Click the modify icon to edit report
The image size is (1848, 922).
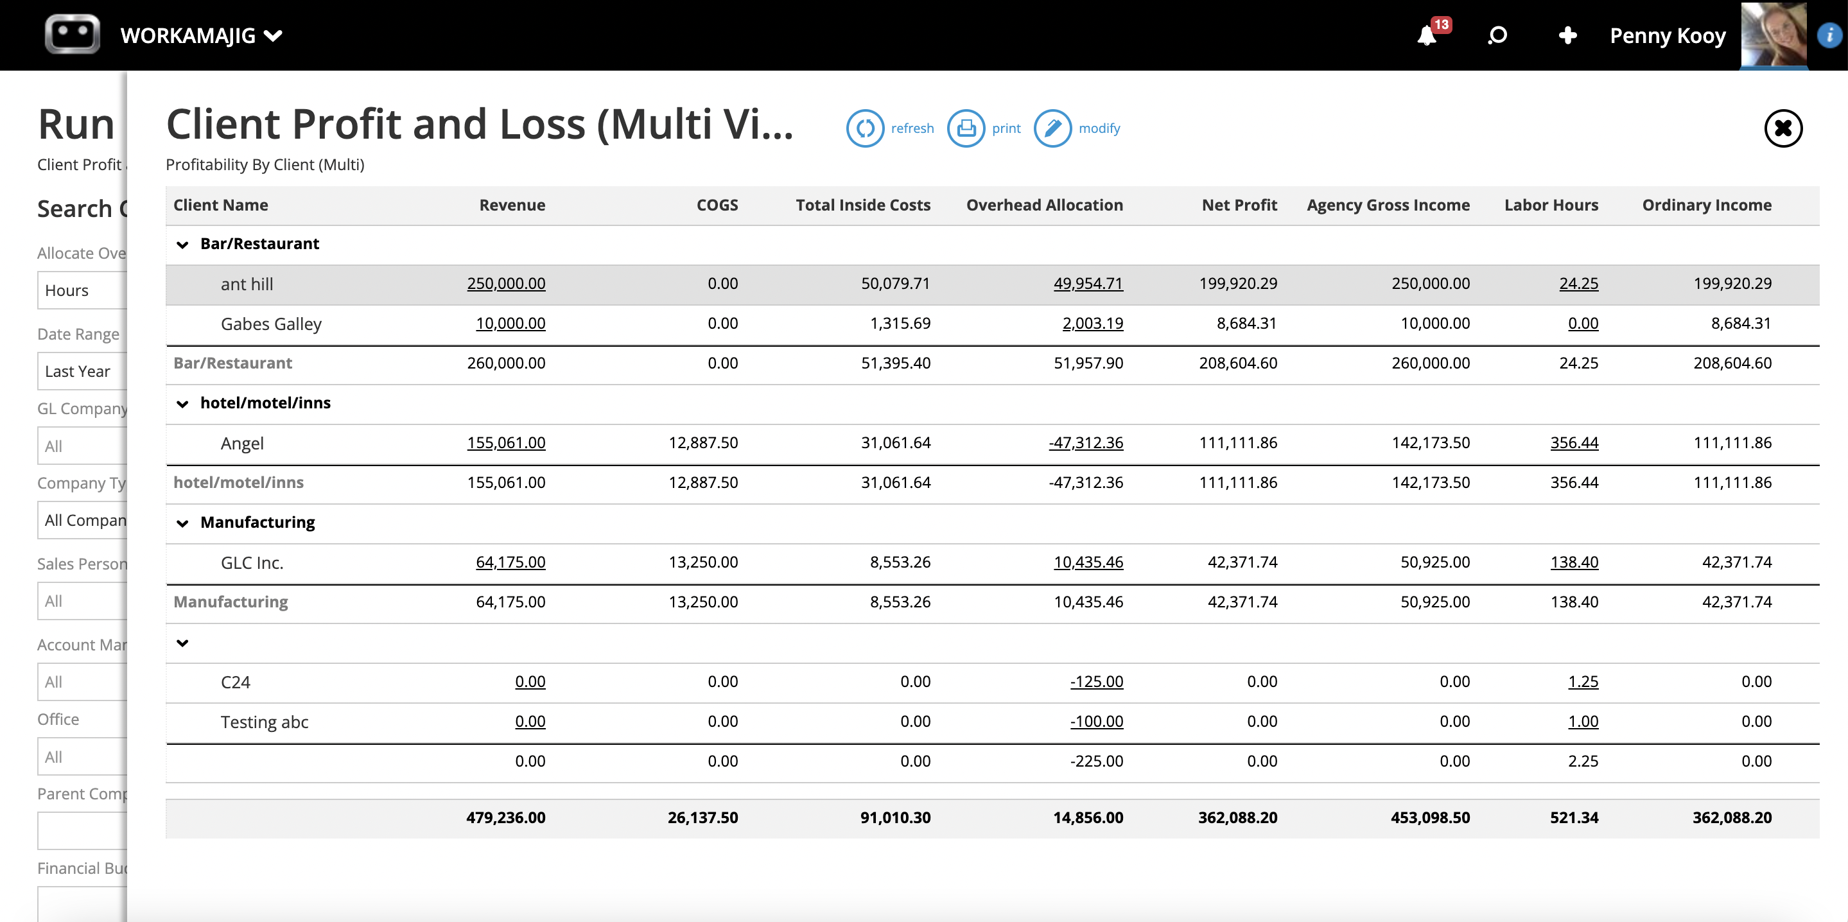pyautogui.click(x=1051, y=126)
